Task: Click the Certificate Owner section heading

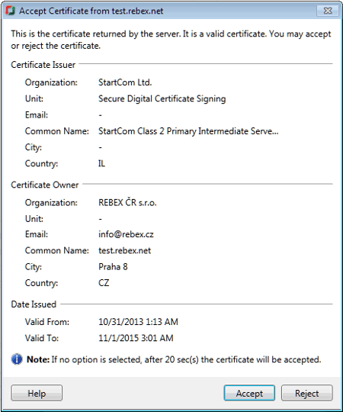Action: point(45,185)
